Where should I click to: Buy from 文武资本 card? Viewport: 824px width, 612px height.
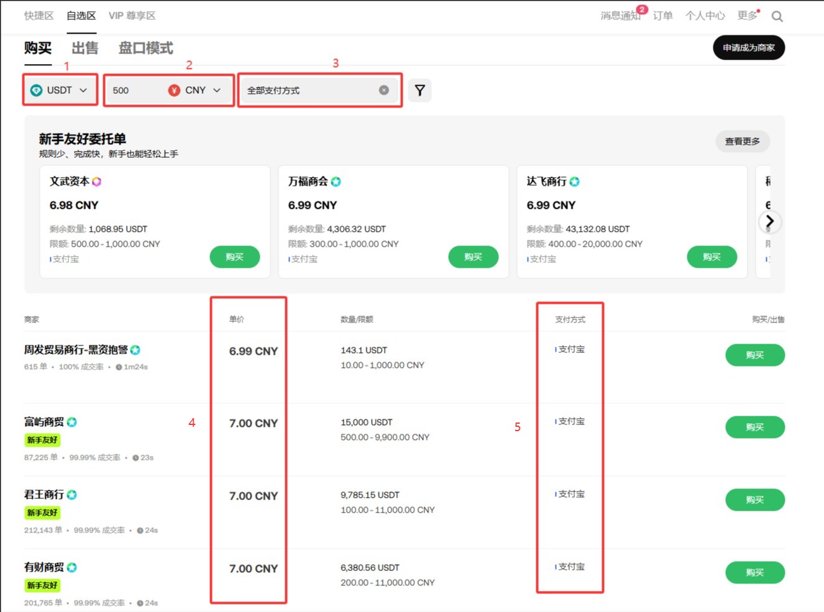[x=235, y=257]
